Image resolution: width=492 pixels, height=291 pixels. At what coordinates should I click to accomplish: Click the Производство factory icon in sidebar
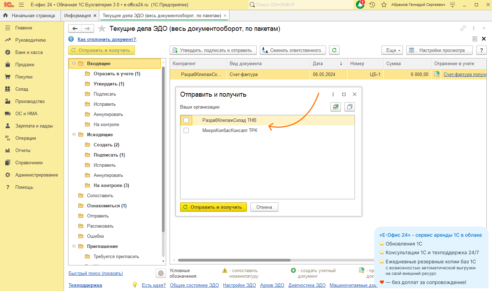[x=7, y=101]
